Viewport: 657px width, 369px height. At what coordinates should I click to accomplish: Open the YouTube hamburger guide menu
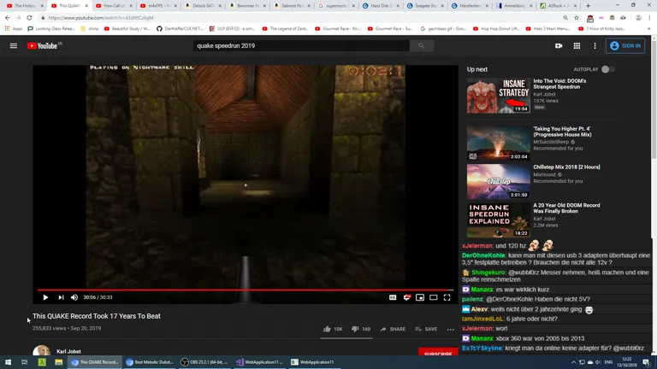(14, 45)
